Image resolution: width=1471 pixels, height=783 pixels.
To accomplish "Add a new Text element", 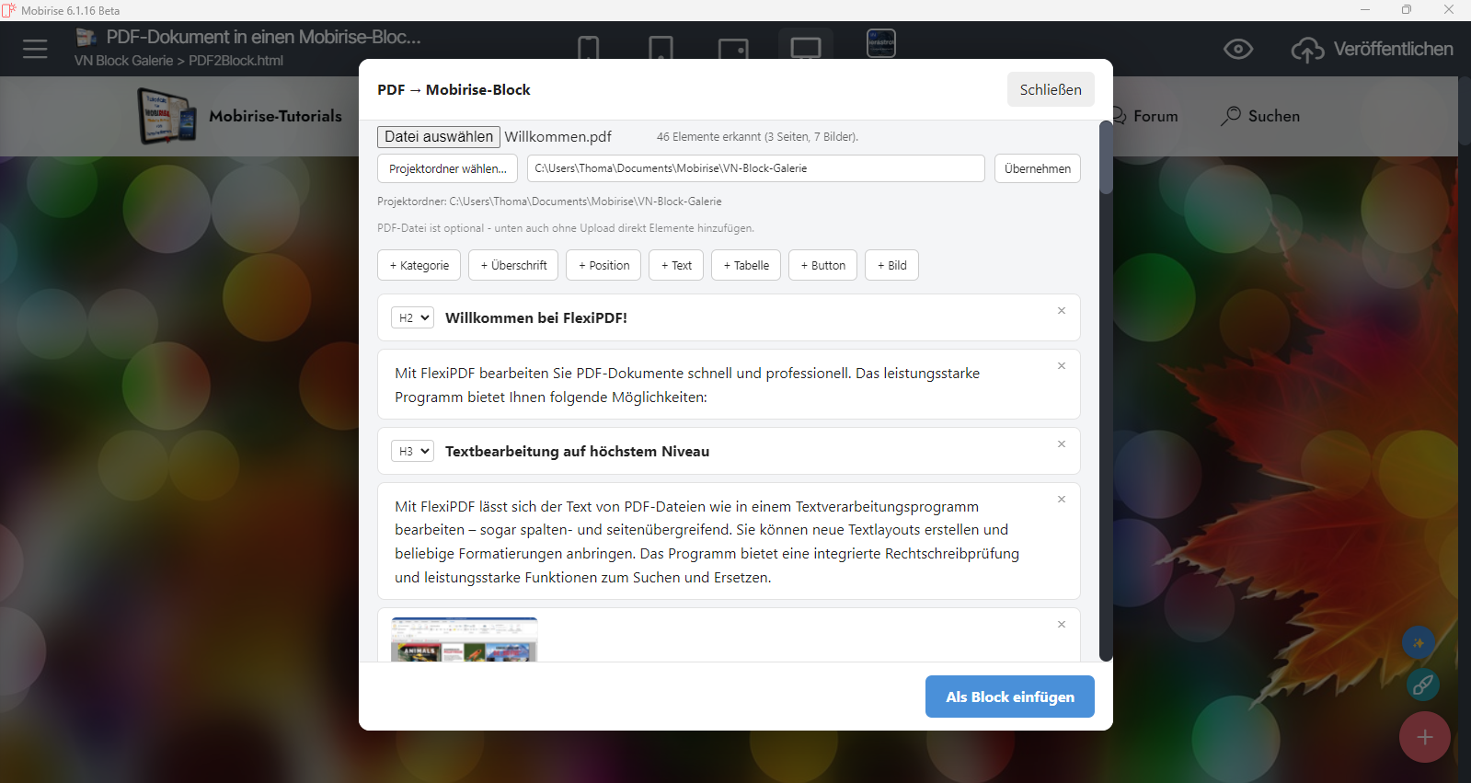I will point(676,265).
